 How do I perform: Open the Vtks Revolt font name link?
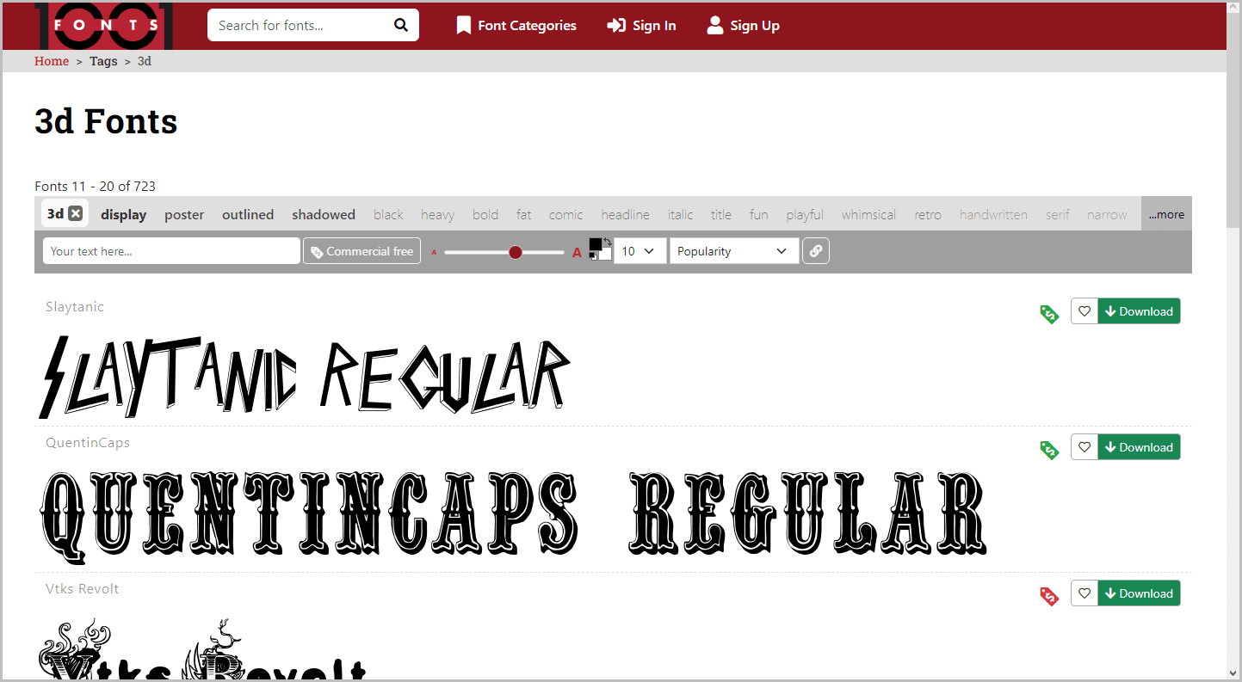coord(83,589)
